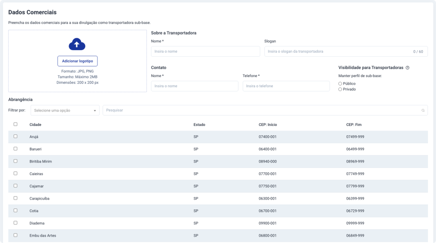Click the help icon beside Visibilidade para Transportadoras
This screenshot has width=436, height=243.
pyautogui.click(x=407, y=68)
